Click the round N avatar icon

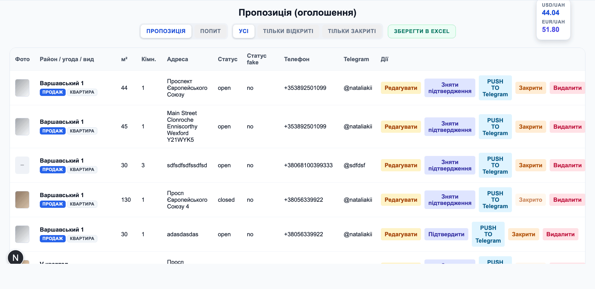click(15, 257)
